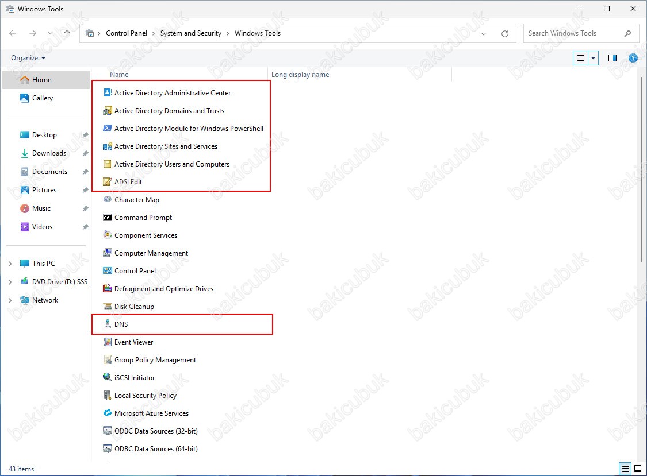Viewport: 647px width, 476px height.
Task: Open the Organize menu
Action: pos(28,58)
